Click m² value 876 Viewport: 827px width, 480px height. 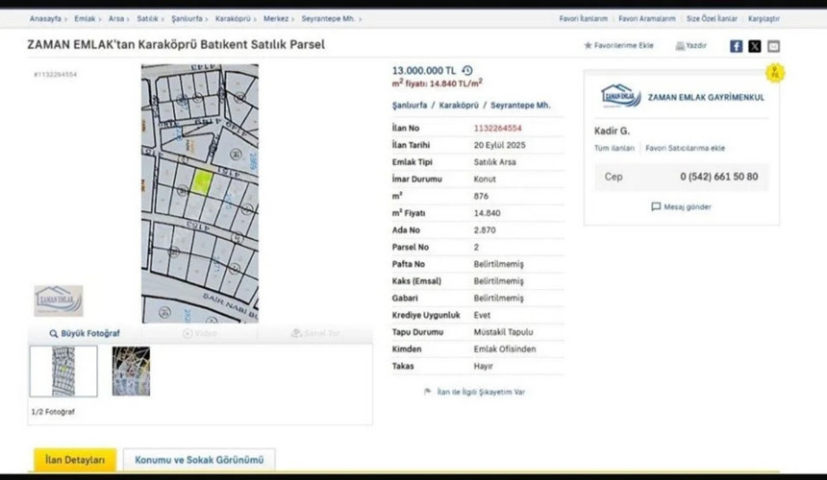click(481, 196)
